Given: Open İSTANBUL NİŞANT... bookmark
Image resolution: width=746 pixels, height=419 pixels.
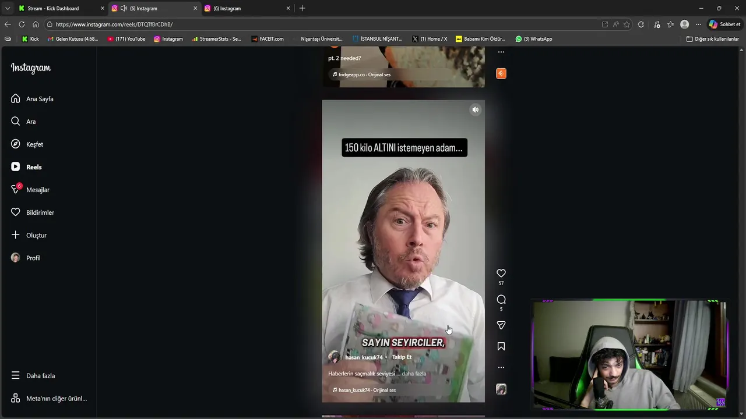Looking at the screenshot, I should (x=377, y=39).
